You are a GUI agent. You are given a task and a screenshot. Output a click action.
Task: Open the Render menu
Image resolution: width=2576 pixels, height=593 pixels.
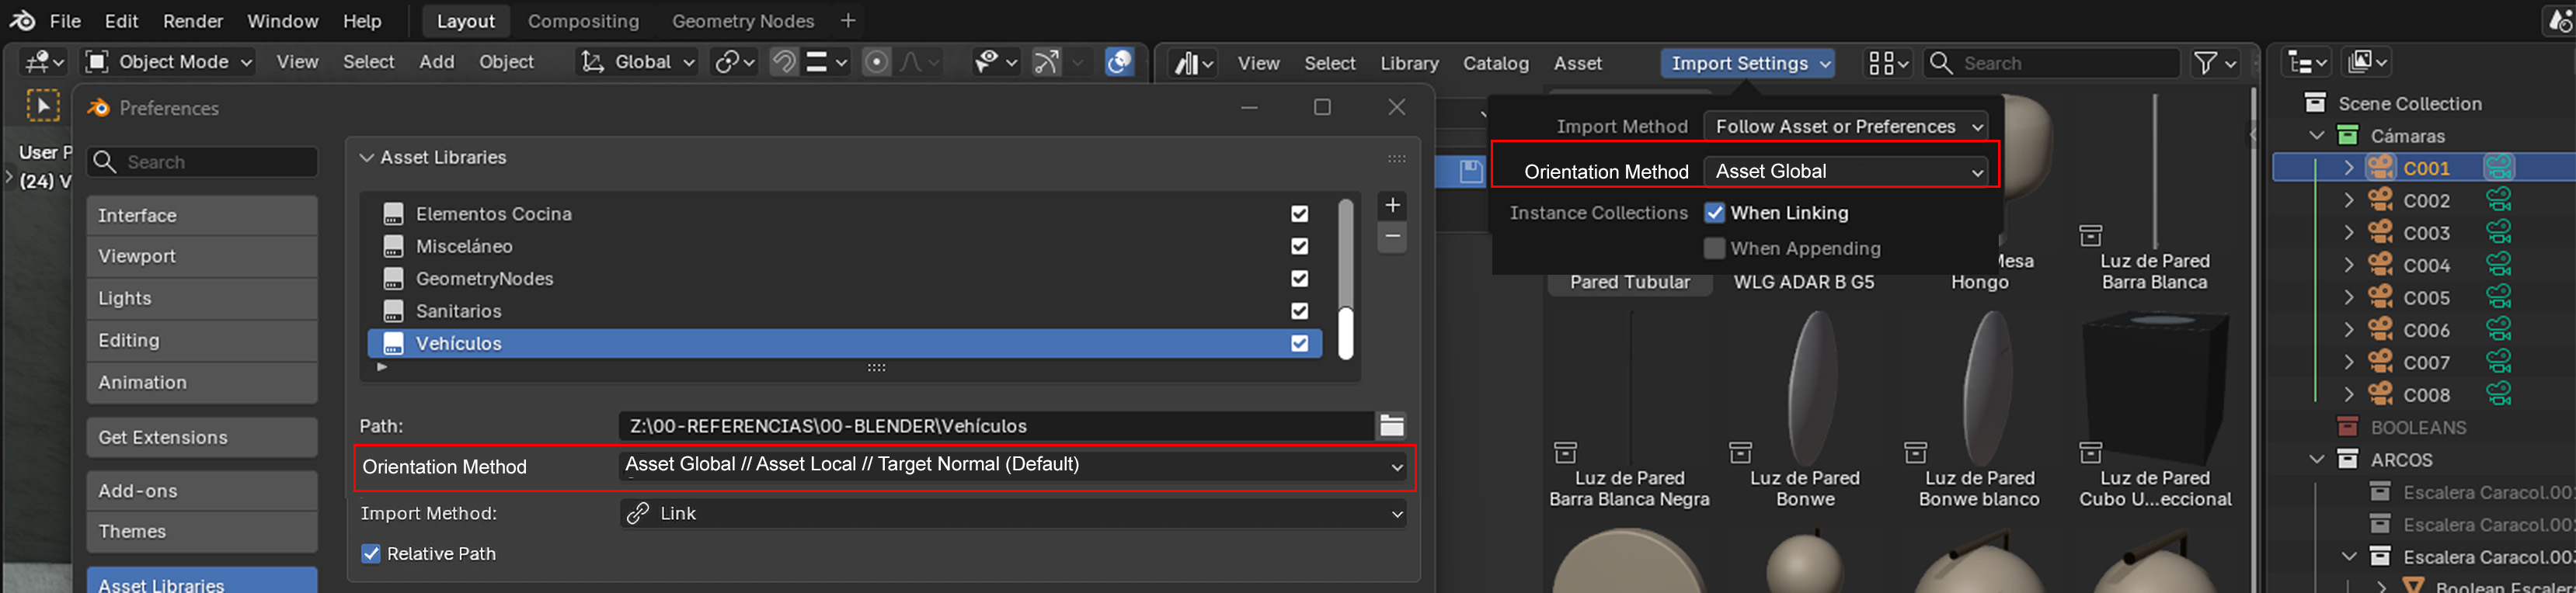click(x=193, y=21)
